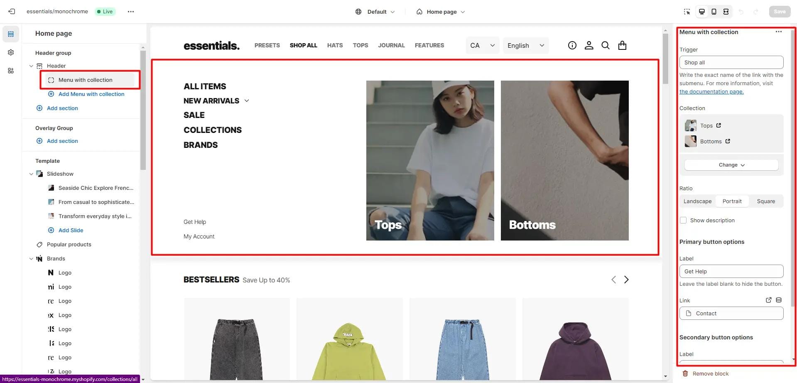Viewport: 797px width, 383px height.
Task: Click the connect dynamic source icon by Link
Action: tap(779, 300)
